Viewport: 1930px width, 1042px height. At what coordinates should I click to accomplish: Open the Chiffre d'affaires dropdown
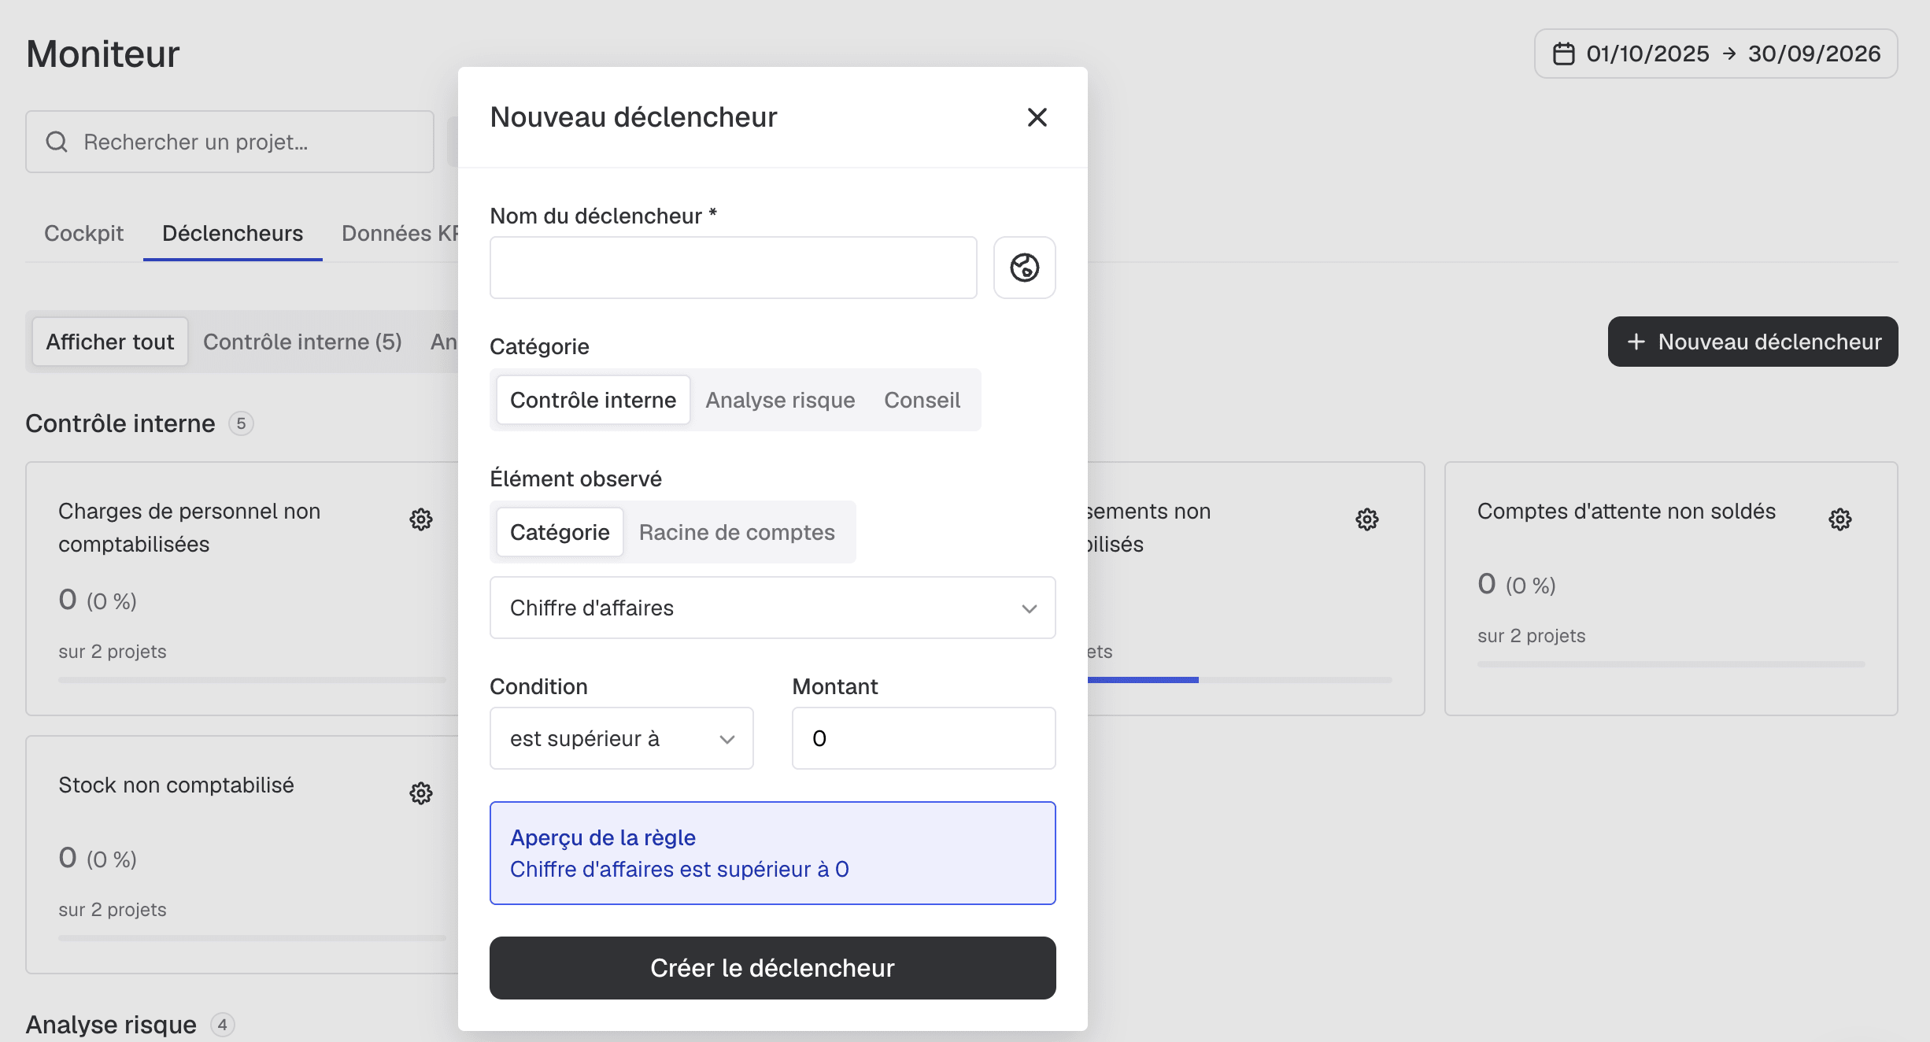pyautogui.click(x=772, y=608)
